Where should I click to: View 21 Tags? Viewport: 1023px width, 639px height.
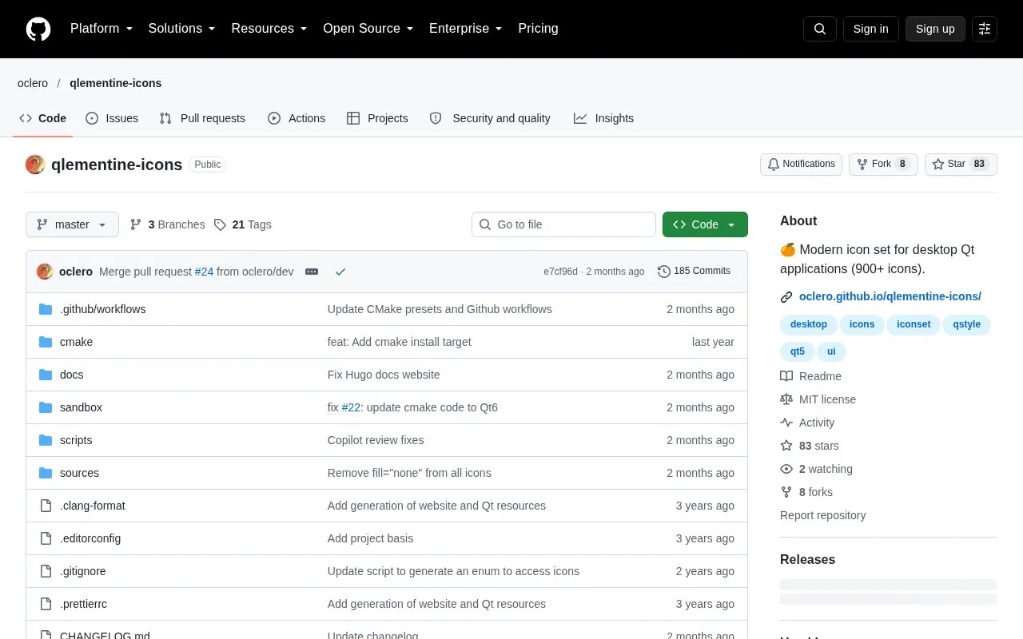(243, 224)
